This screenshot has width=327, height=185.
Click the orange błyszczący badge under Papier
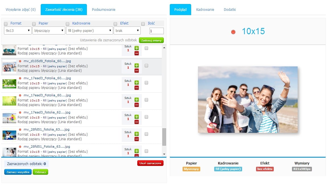coord(191,169)
